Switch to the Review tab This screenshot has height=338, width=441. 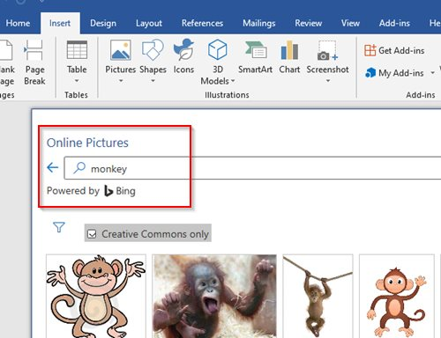309,23
